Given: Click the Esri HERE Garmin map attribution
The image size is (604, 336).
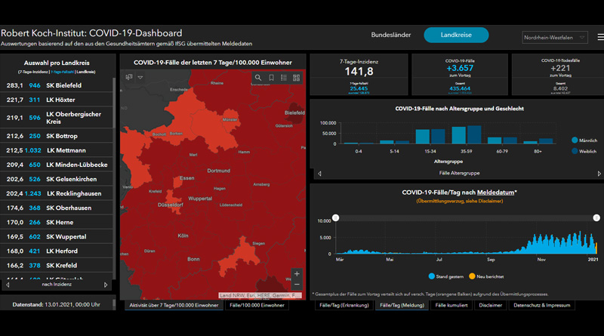Looking at the screenshot, I should (260, 295).
